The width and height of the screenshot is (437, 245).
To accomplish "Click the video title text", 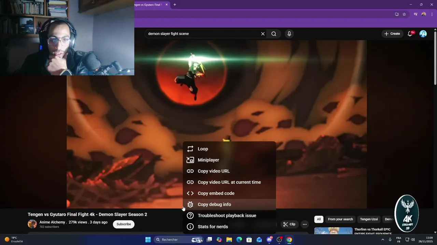I will tap(87, 214).
